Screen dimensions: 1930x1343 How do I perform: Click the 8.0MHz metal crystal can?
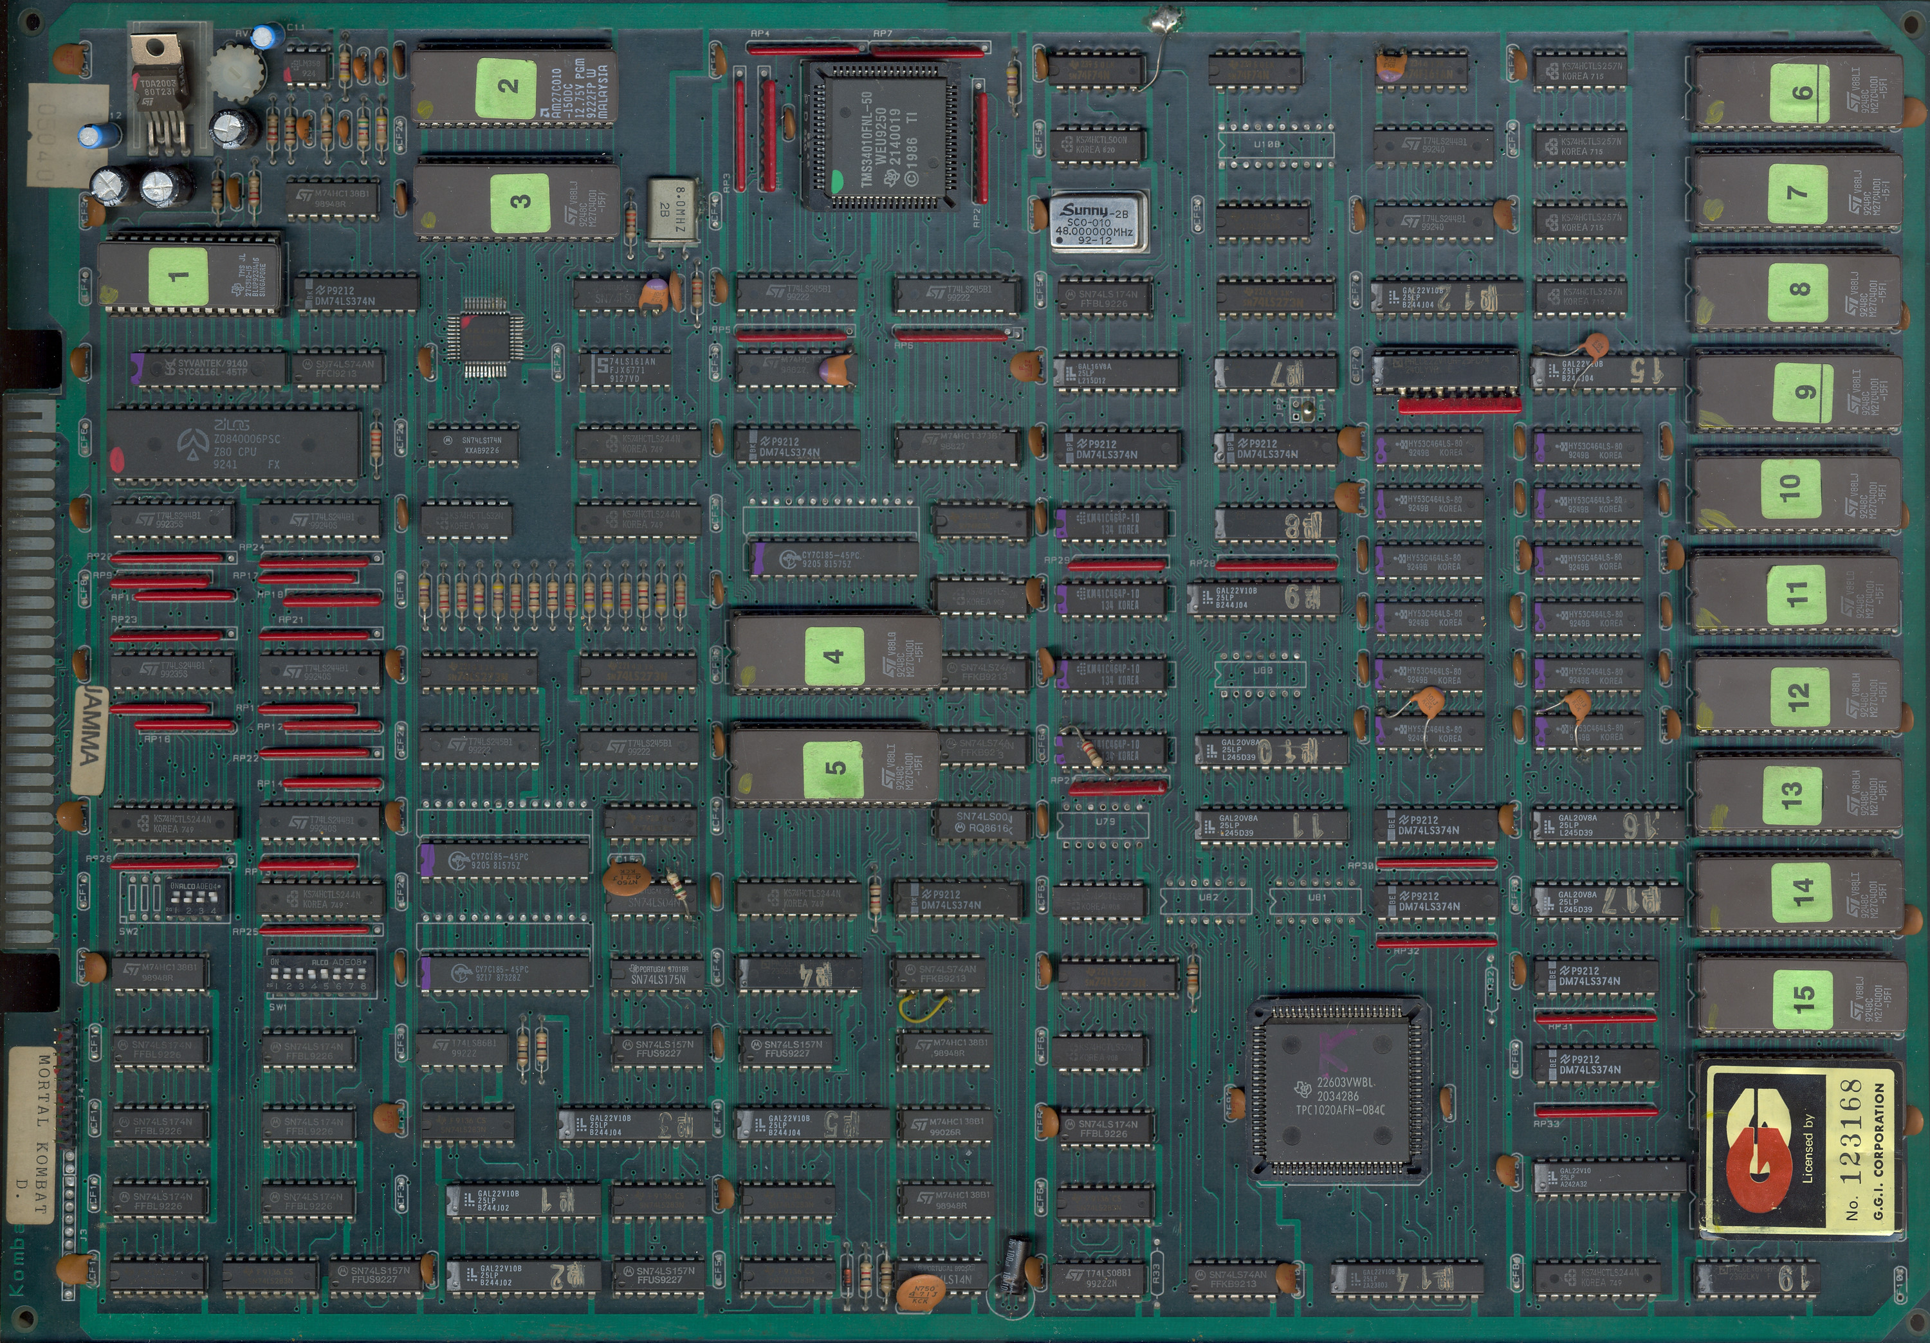[672, 210]
